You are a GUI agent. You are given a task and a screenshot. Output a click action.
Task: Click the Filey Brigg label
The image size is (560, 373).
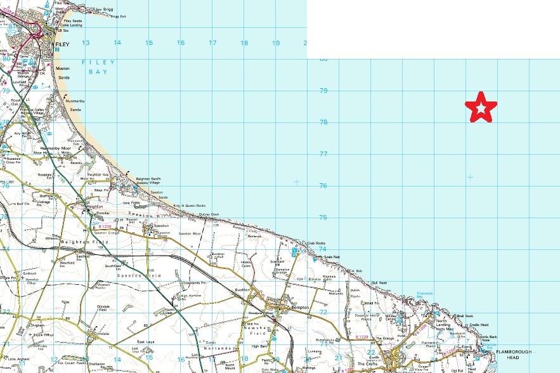104,10
